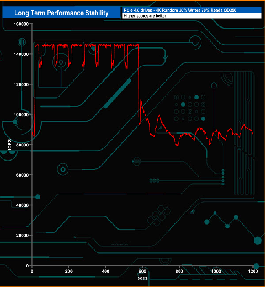Click the 80000 y-axis label
Screen dimensions: 265x287
pyautogui.click(x=22, y=145)
